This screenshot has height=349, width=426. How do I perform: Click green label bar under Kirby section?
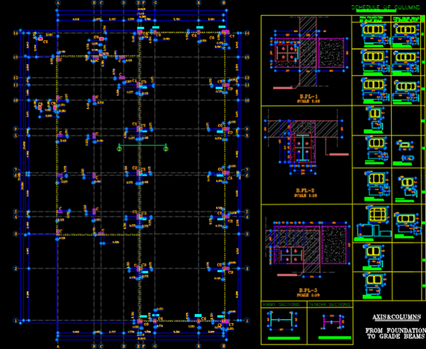tap(284, 338)
